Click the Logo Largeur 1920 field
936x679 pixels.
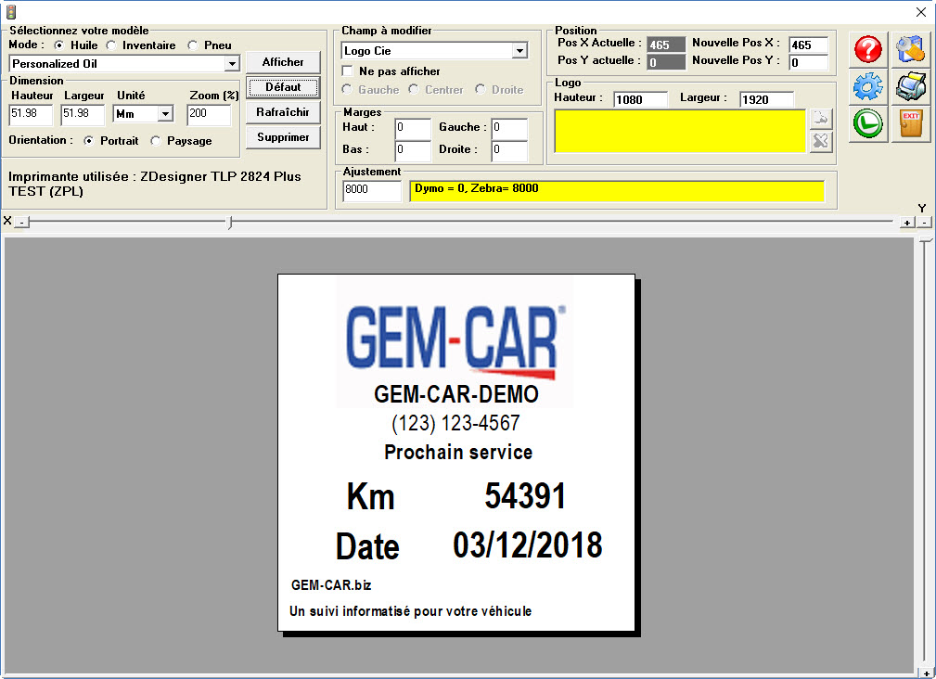tap(766, 99)
